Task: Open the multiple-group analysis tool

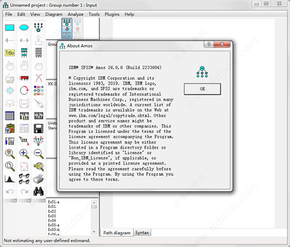Action: pos(24,179)
